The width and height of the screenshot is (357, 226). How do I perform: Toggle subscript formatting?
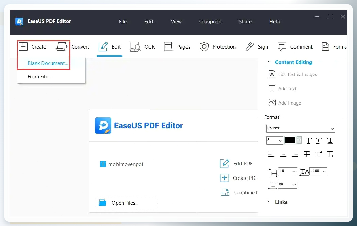pos(330,154)
